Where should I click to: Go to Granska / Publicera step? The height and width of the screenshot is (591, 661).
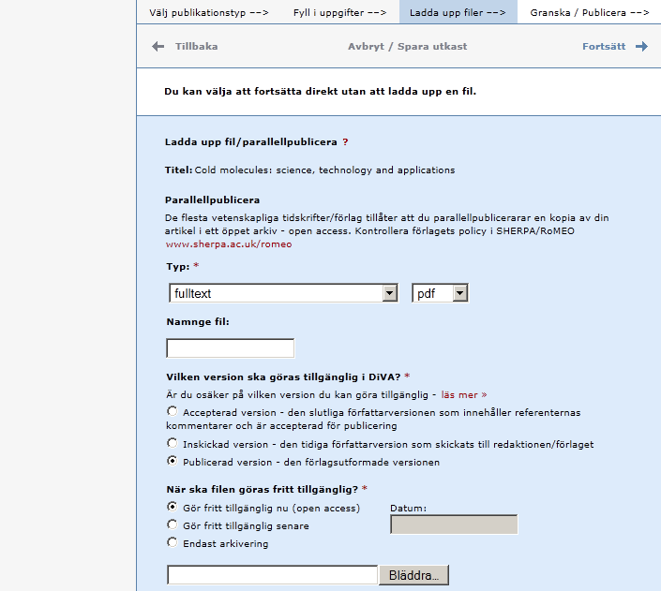pos(590,12)
